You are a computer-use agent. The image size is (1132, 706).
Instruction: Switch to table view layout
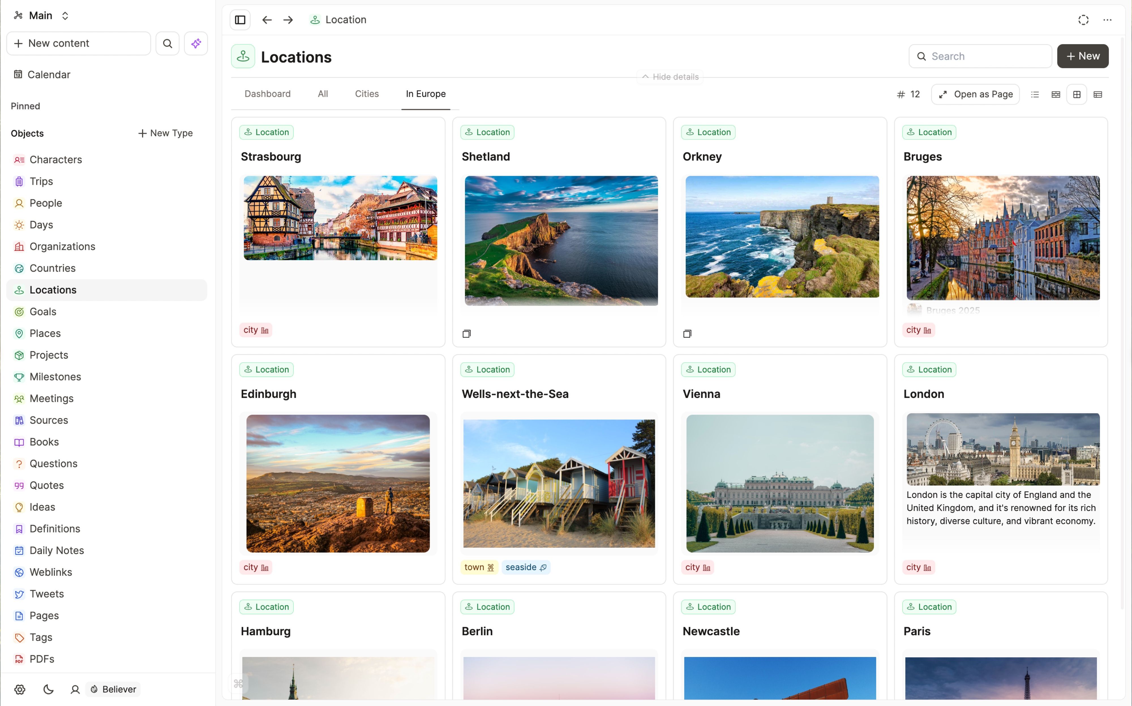tap(1098, 94)
